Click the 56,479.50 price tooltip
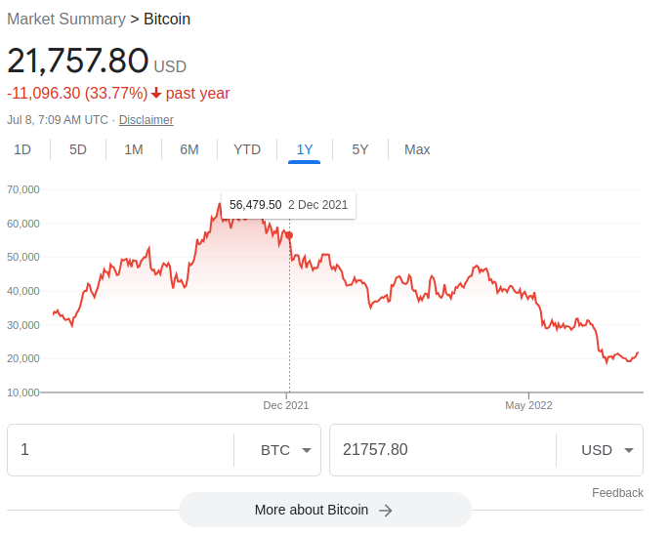 (288, 205)
